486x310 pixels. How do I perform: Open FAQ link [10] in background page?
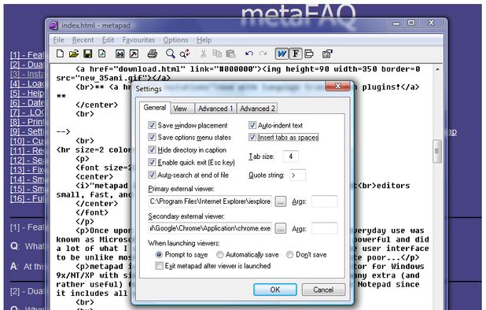(x=27, y=141)
